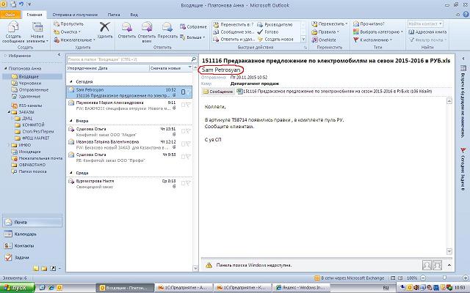
Task: Collapse the Сегодня group
Action: click(x=71, y=81)
